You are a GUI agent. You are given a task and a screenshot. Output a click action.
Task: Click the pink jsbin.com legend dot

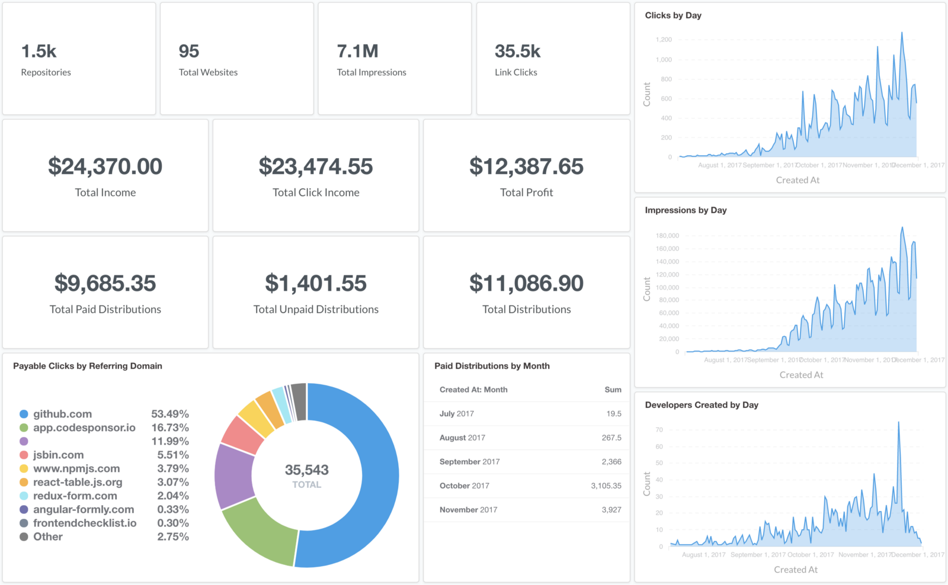click(24, 455)
